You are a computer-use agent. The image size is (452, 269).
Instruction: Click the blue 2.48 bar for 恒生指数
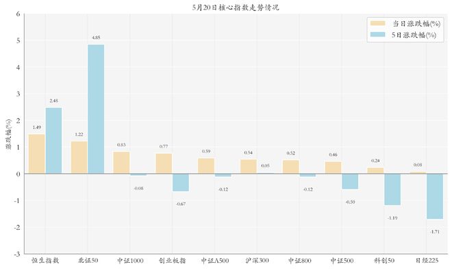point(53,141)
